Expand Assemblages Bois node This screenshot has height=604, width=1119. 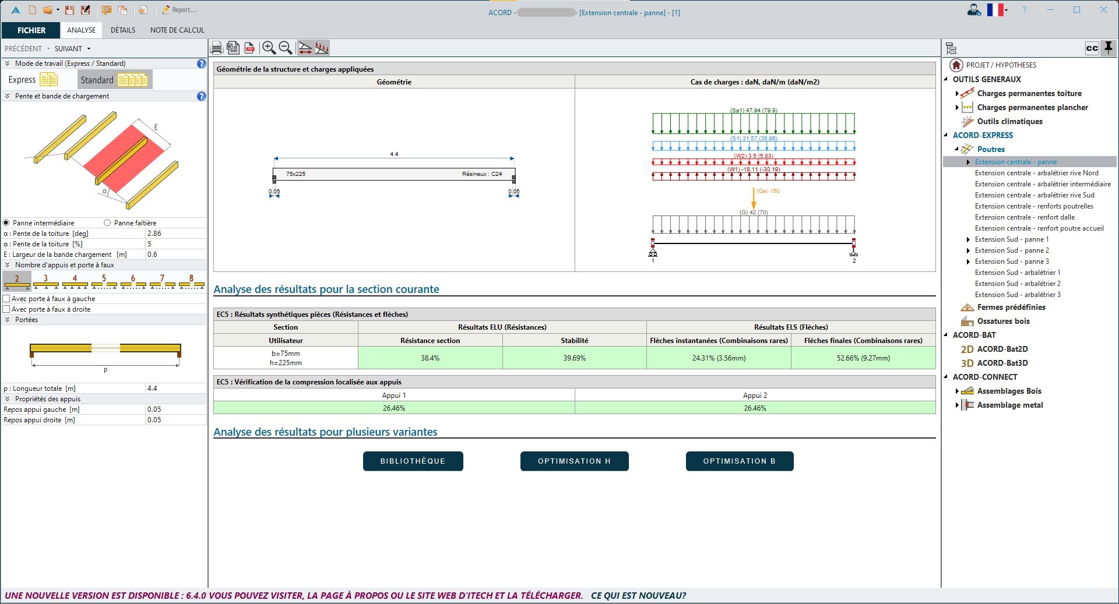[x=957, y=391]
